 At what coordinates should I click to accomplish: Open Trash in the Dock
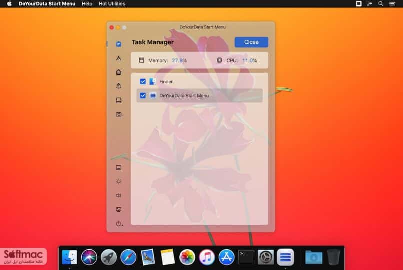[x=333, y=257]
